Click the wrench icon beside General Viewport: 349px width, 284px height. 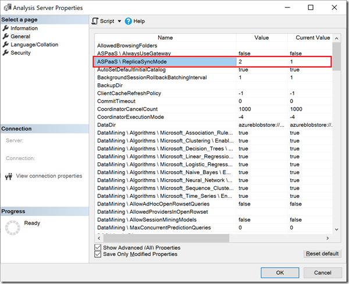6,36
